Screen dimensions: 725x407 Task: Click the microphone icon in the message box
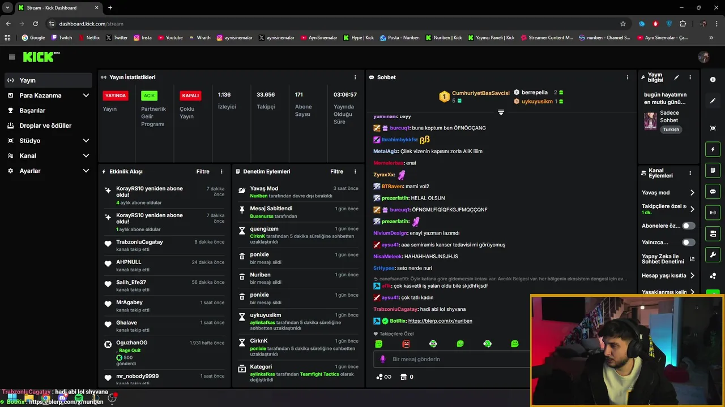(x=383, y=359)
